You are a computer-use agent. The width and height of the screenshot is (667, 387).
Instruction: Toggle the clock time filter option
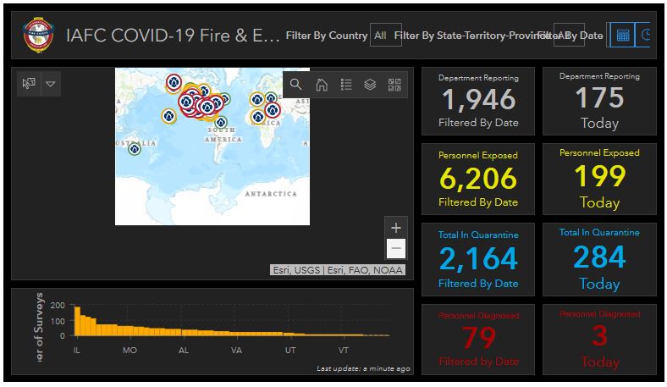tap(646, 36)
